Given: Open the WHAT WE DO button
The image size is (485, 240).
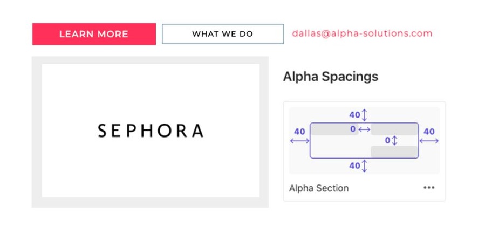Looking at the screenshot, I should coord(223,34).
